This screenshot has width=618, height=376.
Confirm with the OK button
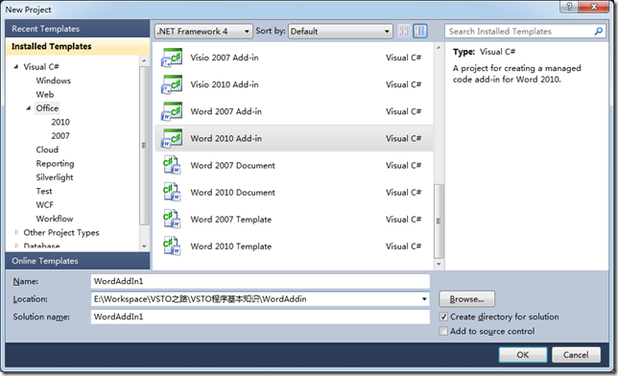[x=523, y=355]
